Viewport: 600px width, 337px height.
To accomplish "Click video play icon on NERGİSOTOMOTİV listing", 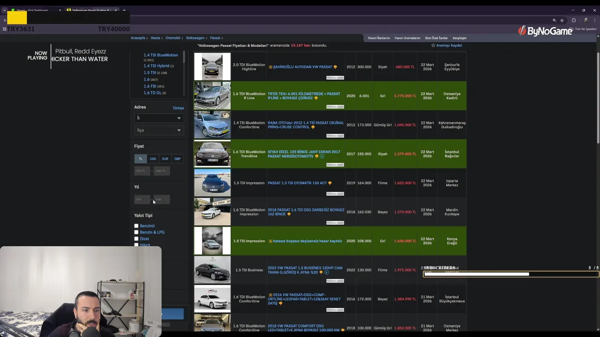I will tap(322, 156).
